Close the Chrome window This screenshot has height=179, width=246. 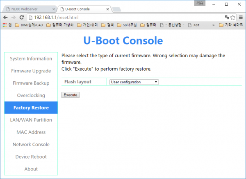(x=239, y=4)
